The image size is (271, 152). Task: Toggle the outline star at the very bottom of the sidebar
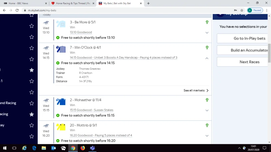32,136
